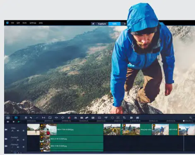Open the Tools menu

[x=24, y=23]
